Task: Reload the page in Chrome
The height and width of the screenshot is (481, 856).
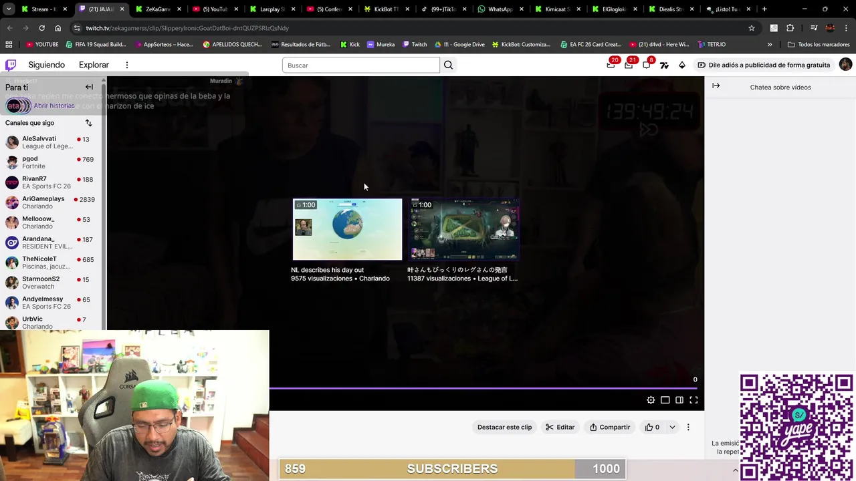Action: pos(41,28)
